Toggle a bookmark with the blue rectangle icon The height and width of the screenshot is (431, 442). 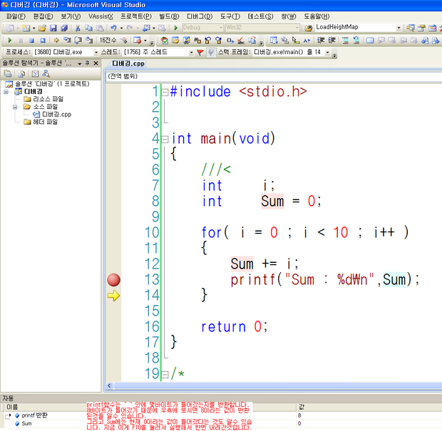click(x=370, y=41)
